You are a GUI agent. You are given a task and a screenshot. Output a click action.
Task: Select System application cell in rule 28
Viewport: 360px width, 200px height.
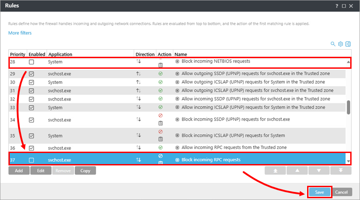(x=55, y=62)
